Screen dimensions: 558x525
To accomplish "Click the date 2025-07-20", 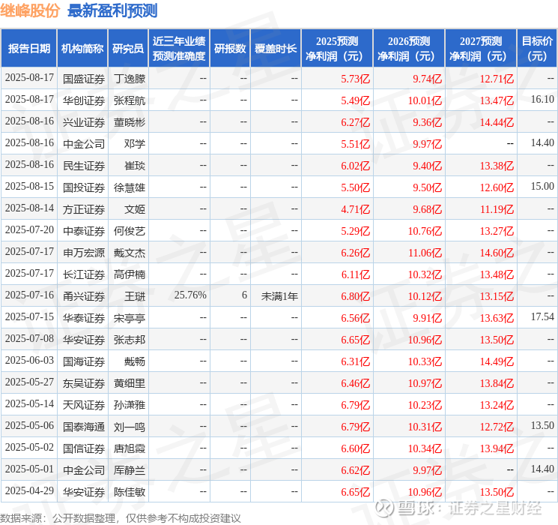I will coord(29,230).
